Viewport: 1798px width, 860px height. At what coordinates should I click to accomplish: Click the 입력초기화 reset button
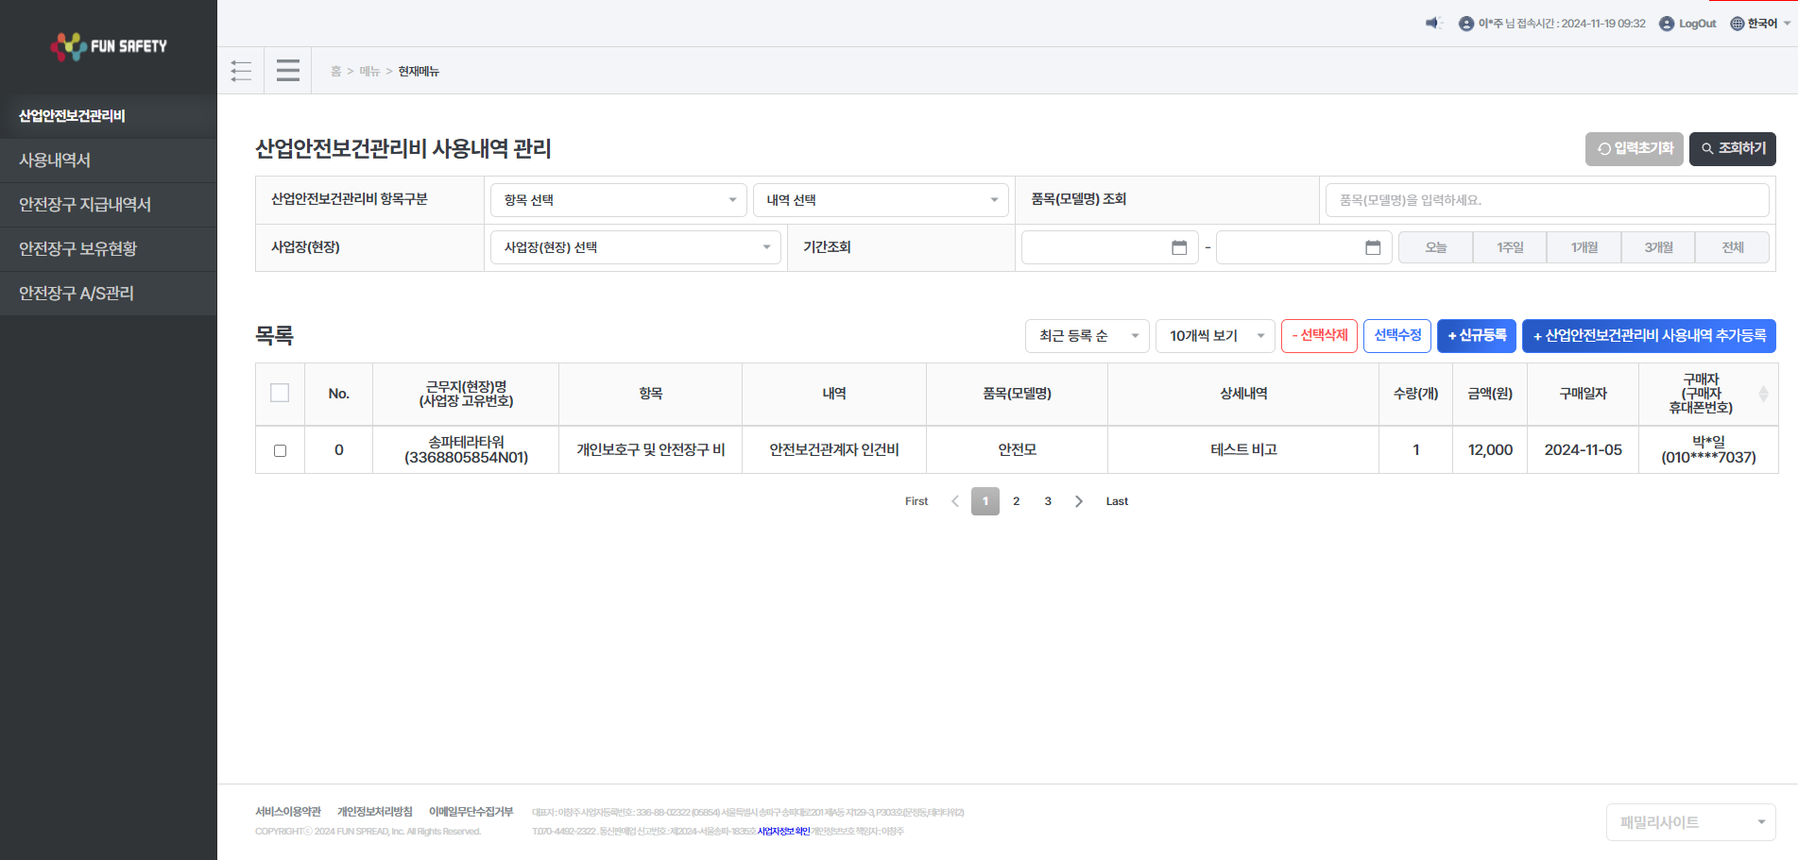[x=1634, y=148]
